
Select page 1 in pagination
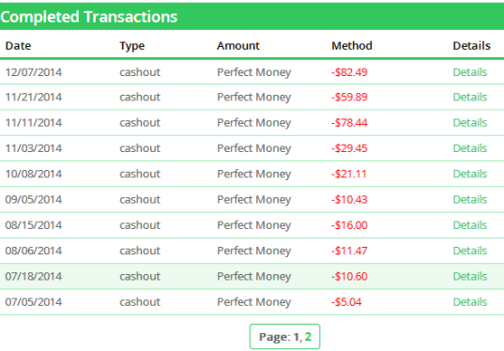pos(297,337)
